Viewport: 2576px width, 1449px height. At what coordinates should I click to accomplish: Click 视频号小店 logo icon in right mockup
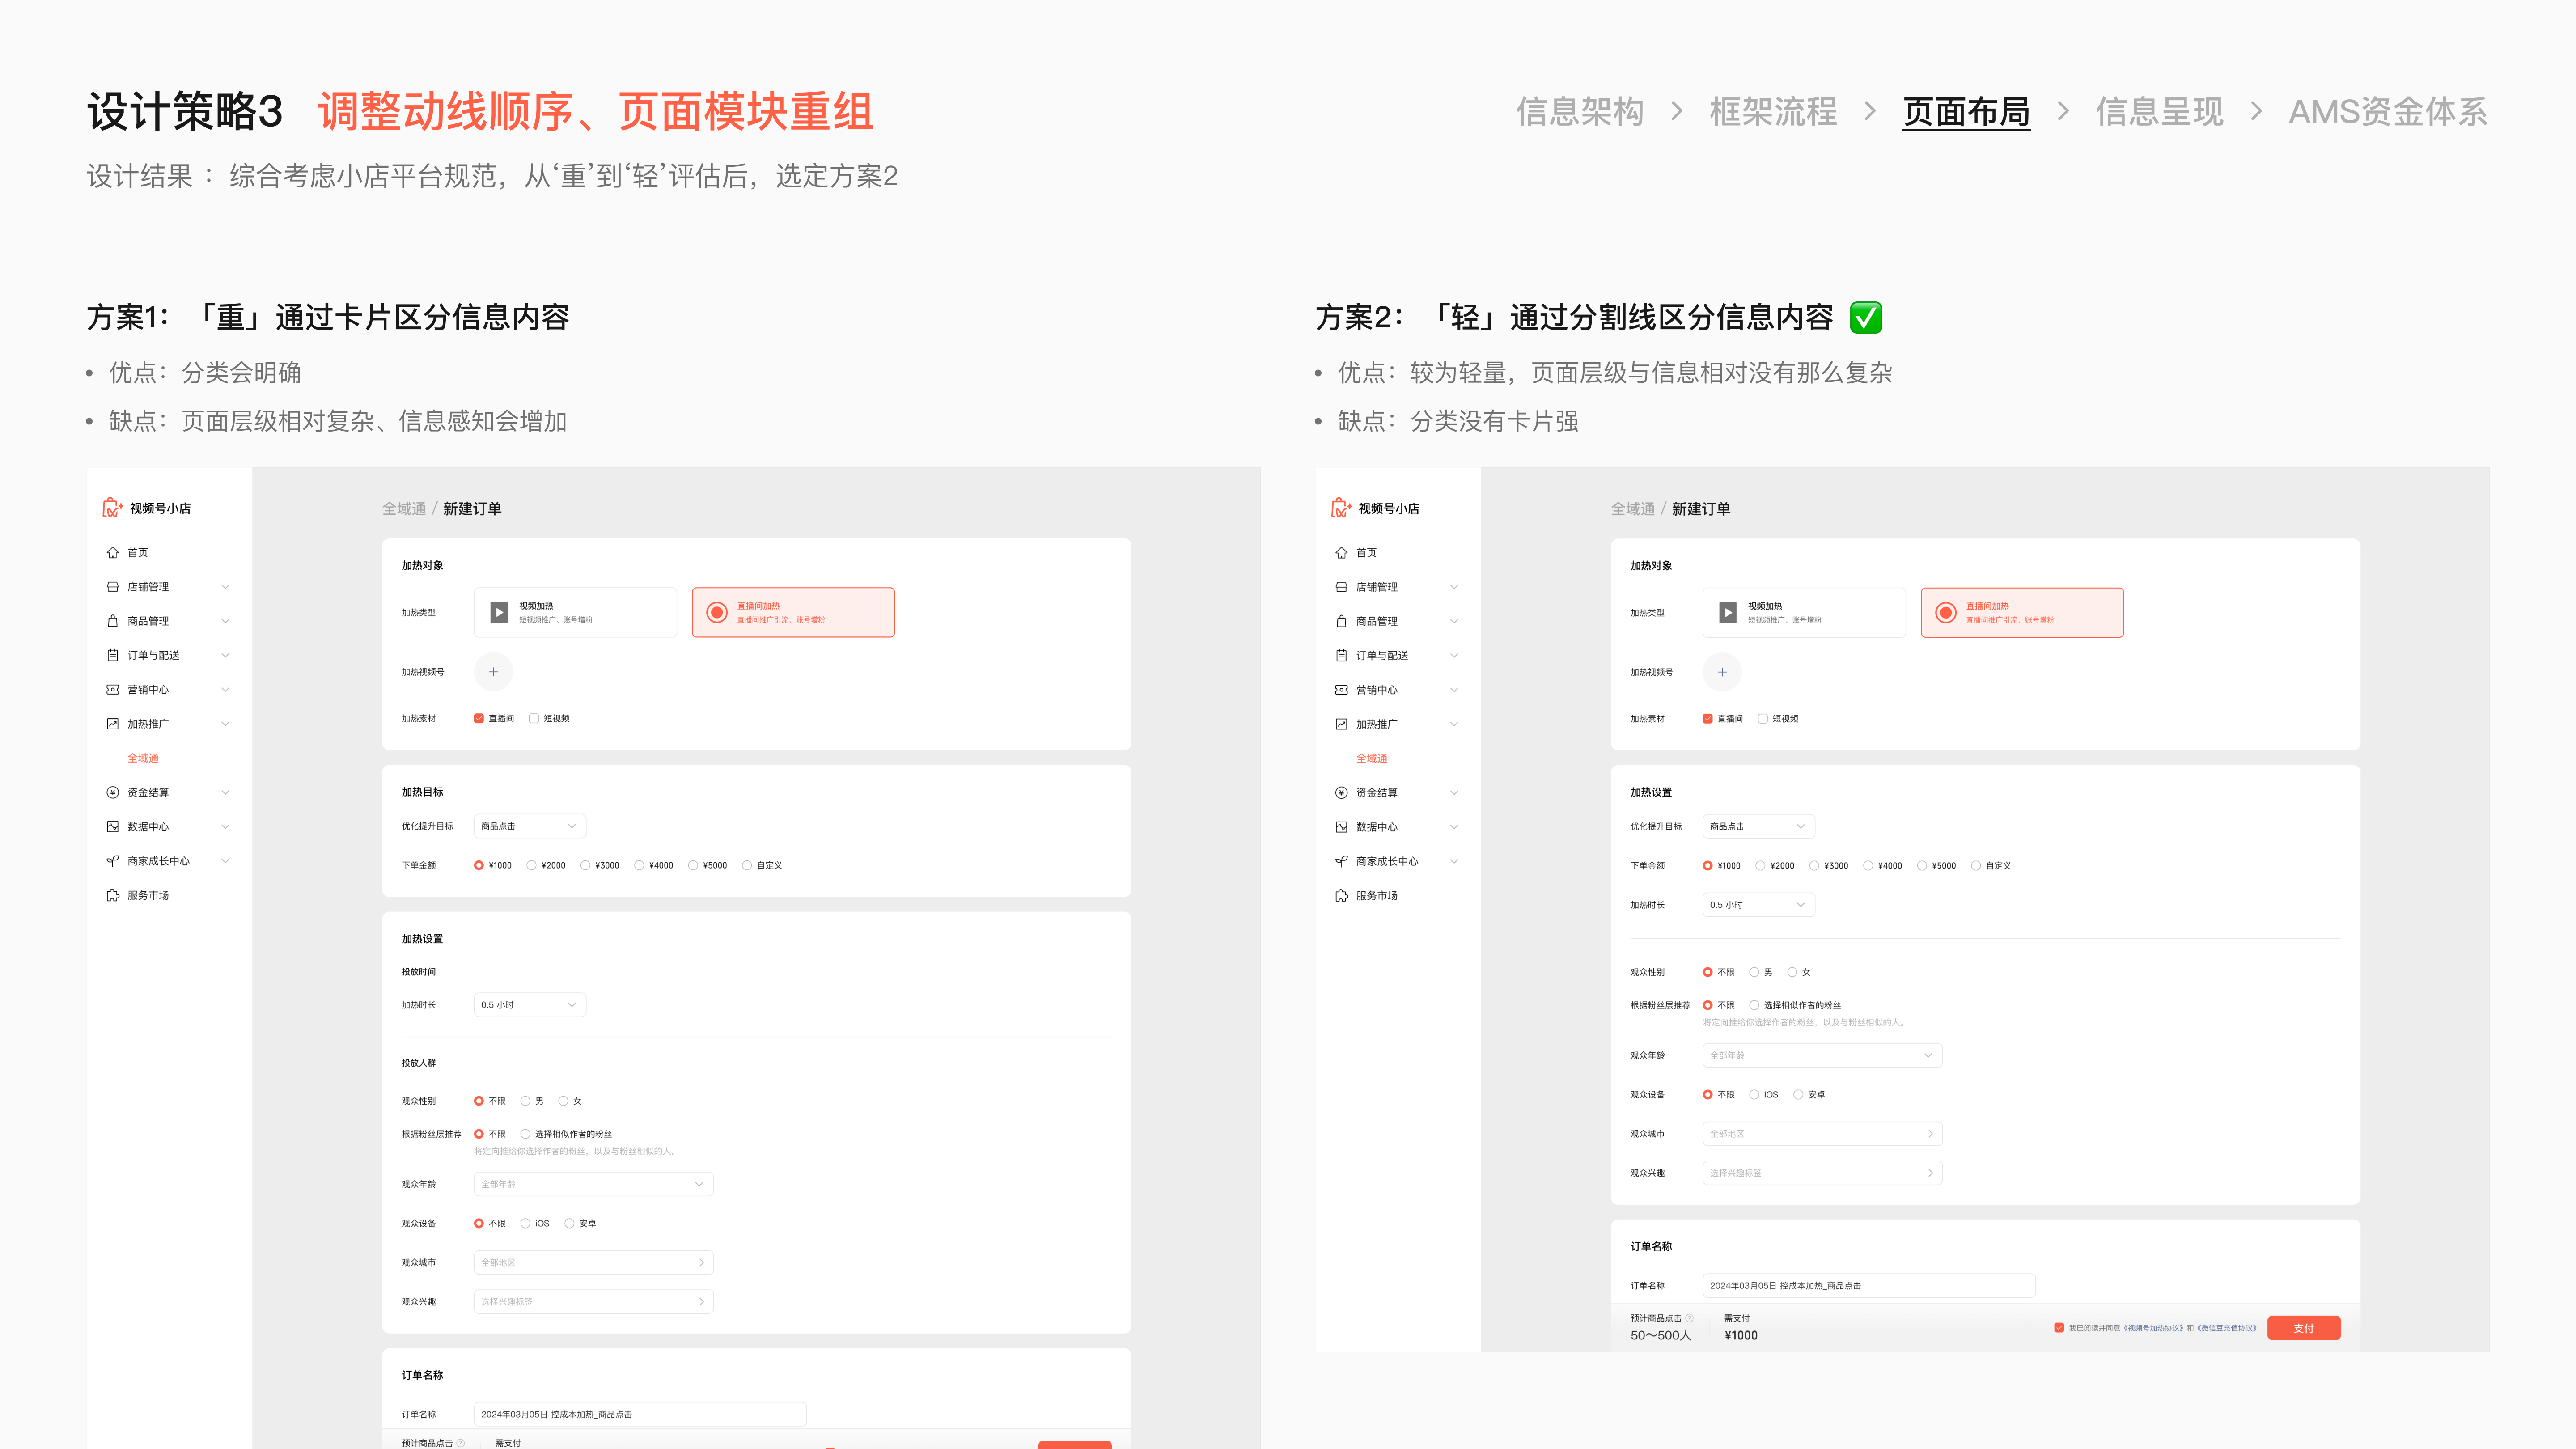pos(1341,508)
